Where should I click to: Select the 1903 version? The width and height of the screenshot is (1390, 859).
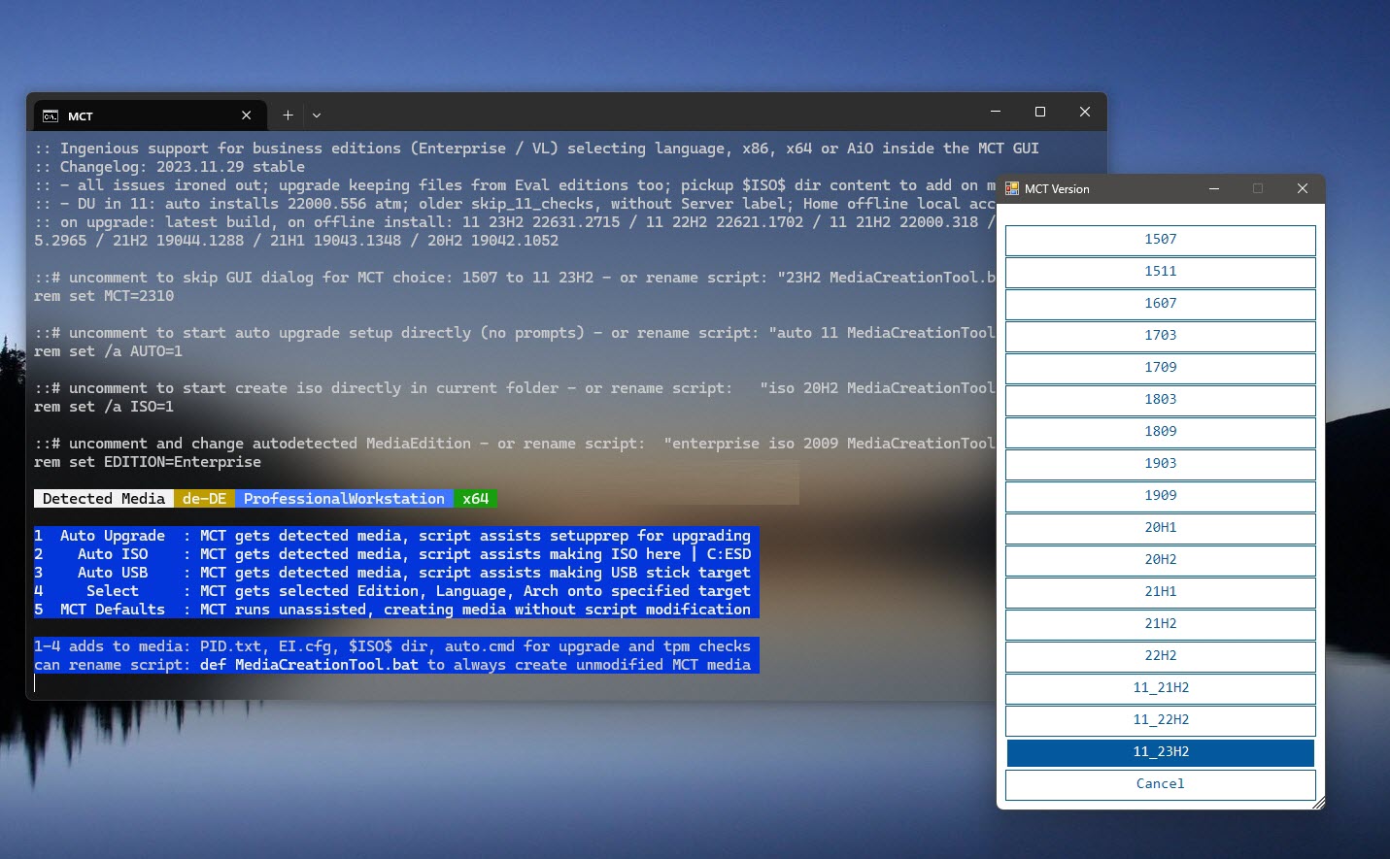tap(1160, 464)
